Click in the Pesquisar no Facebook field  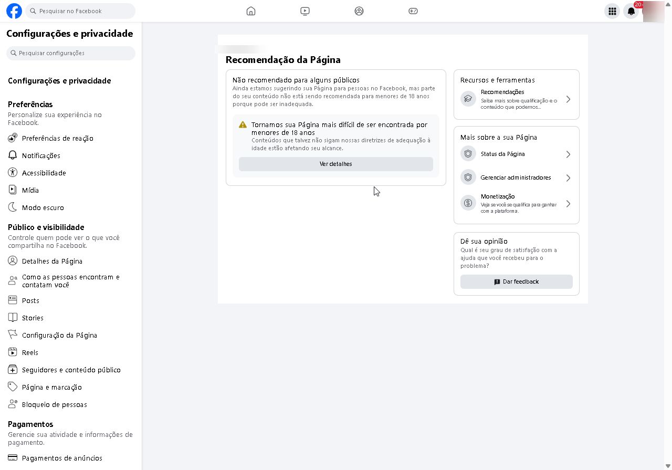click(x=80, y=11)
